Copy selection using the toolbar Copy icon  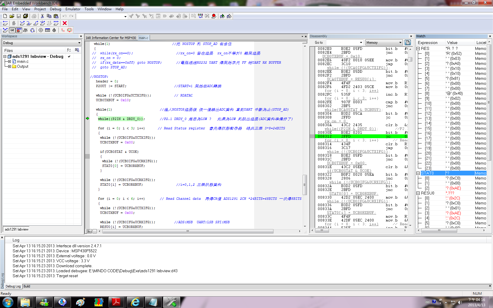(x=49, y=16)
